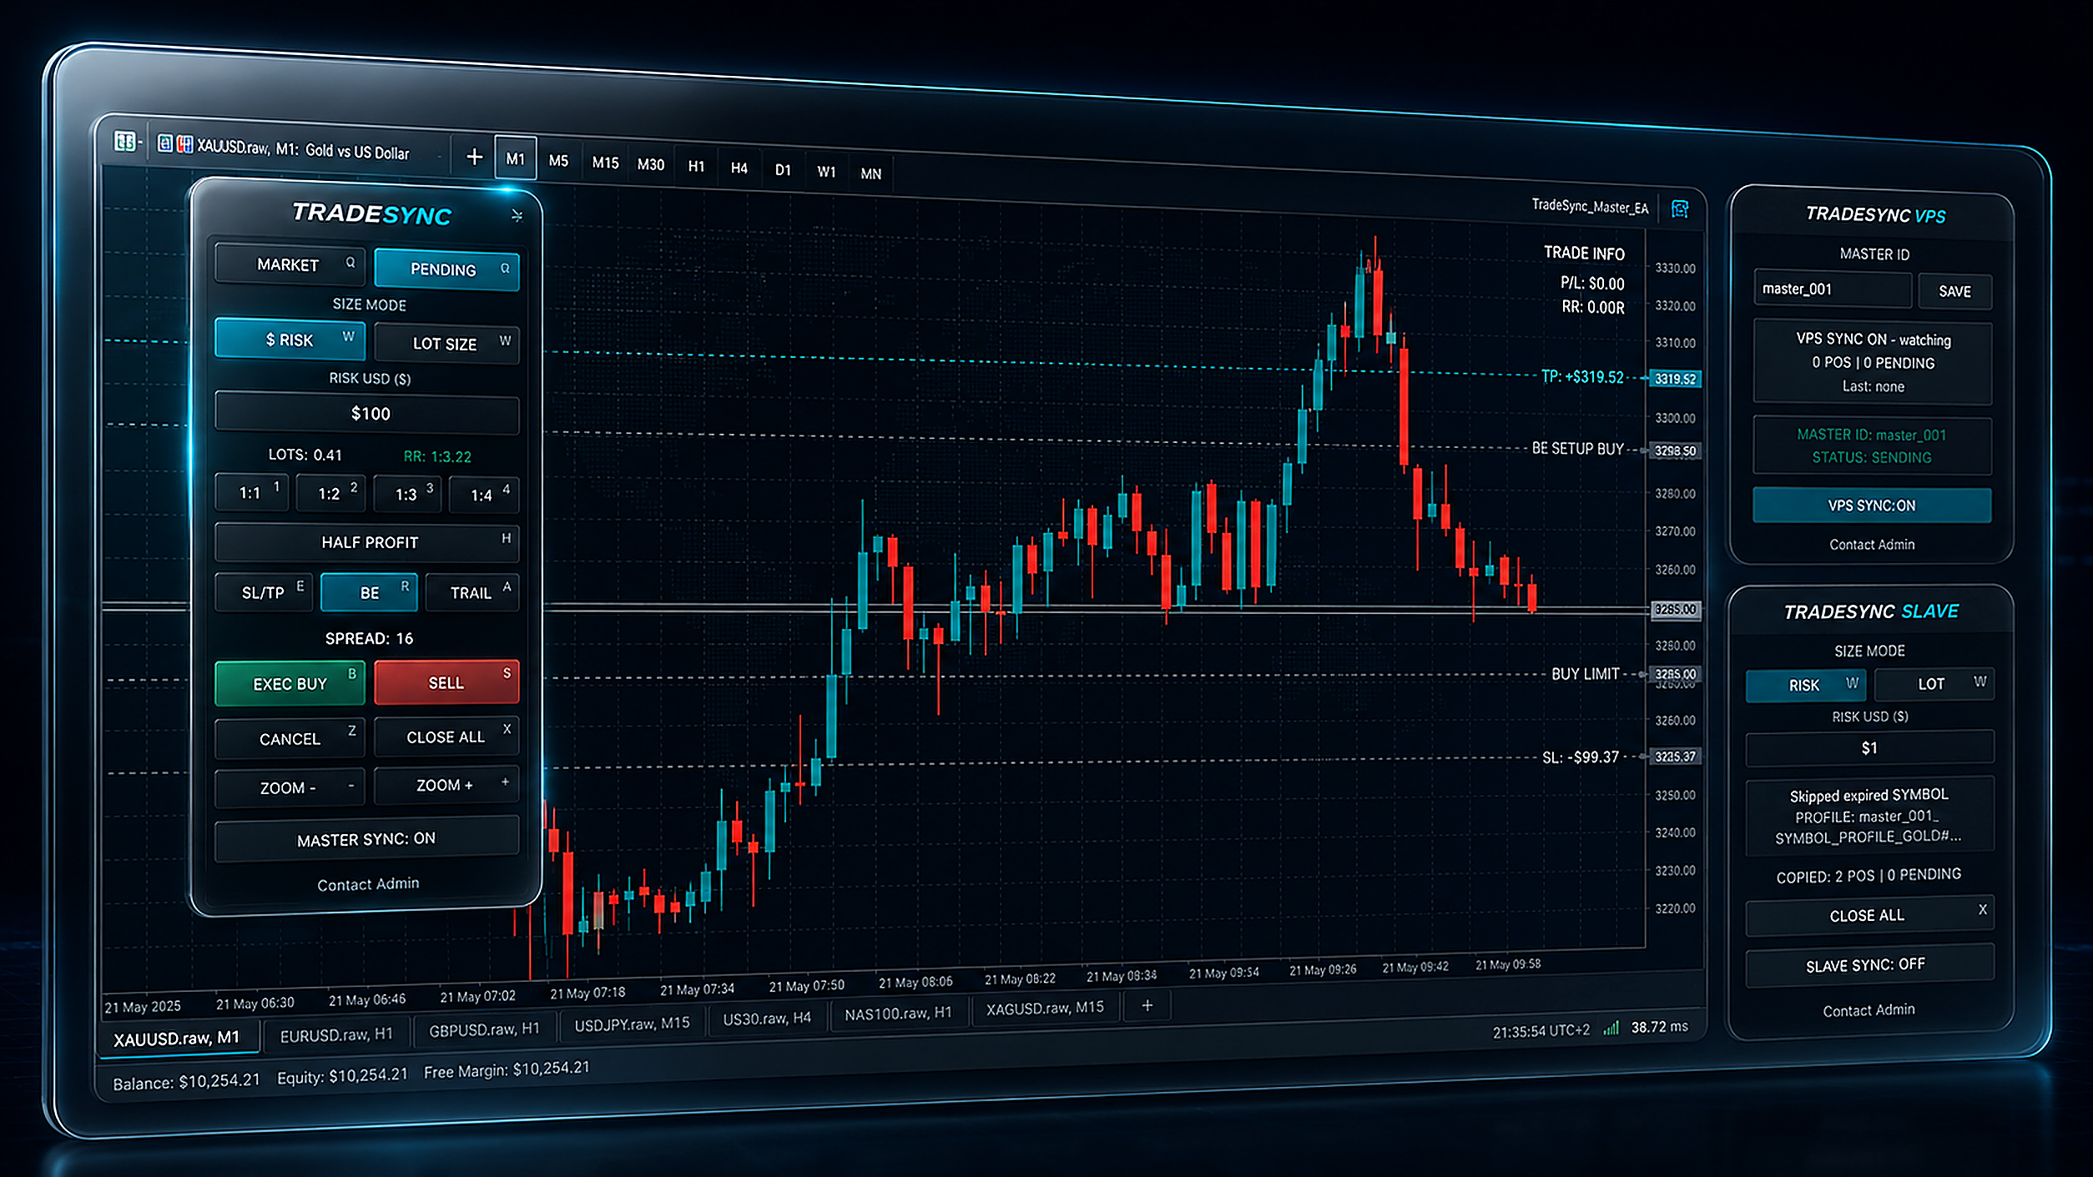
Task: Set risk reward ratio to 1:1
Action: click(252, 492)
